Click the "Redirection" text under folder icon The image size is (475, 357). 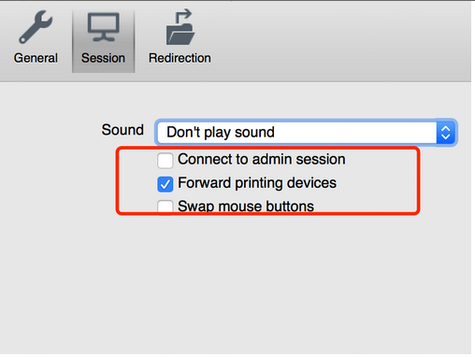(180, 58)
